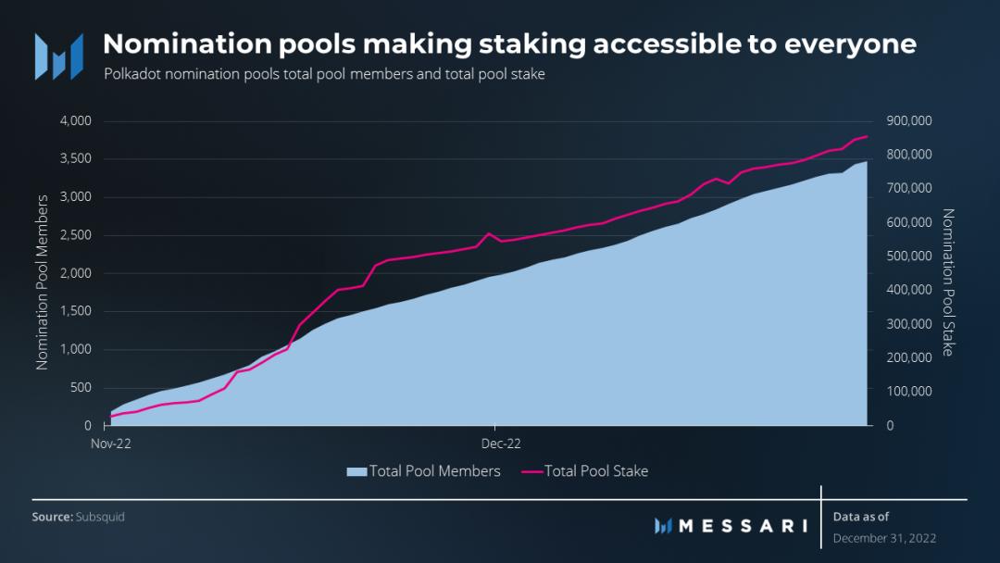Click the blue Total Pool Members legend swatch
The image size is (1000, 563).
356,471
